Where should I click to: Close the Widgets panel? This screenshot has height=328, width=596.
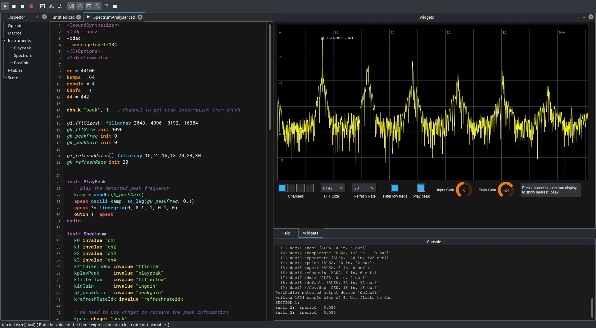[591, 17]
